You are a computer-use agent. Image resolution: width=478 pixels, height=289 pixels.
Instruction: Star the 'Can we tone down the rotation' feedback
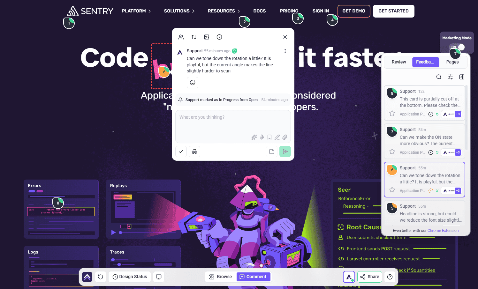(392, 190)
